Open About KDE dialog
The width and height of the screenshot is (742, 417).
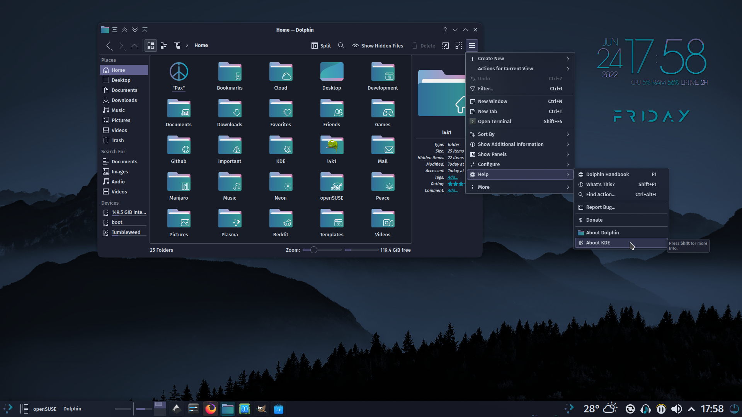click(x=621, y=243)
